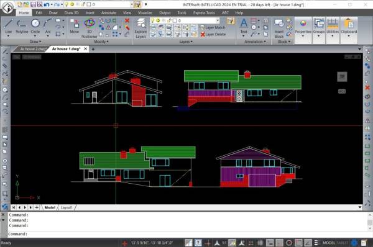Toggle the circular object-snap status bar button
The image size is (373, 247).
click(289, 243)
